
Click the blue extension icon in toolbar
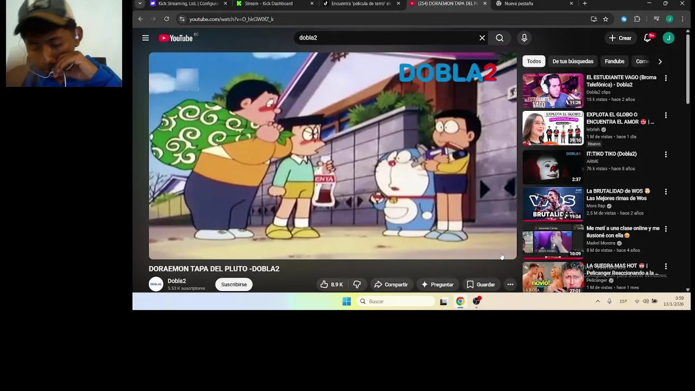[x=624, y=19]
